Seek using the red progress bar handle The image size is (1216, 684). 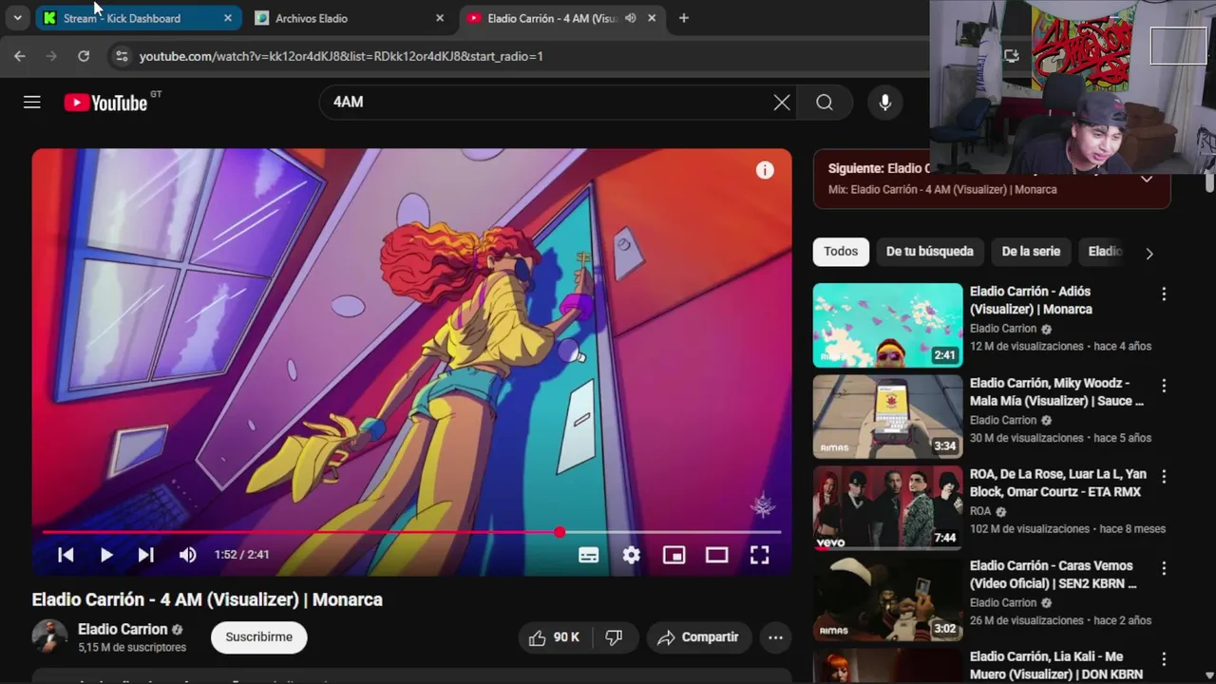pos(560,532)
